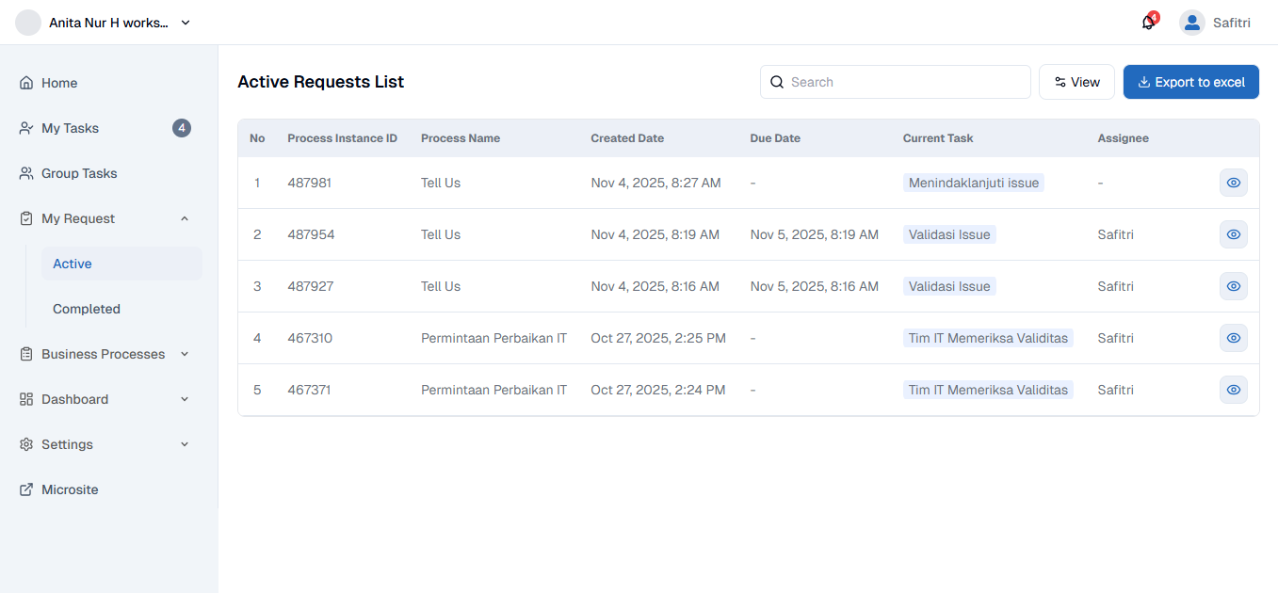View details of request 487981
Image resolution: width=1278 pixels, height=593 pixels.
[1233, 183]
